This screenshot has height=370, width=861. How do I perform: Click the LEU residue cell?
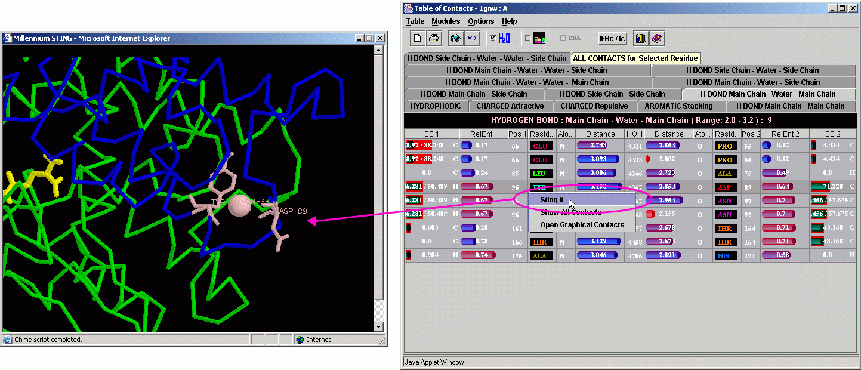540,174
